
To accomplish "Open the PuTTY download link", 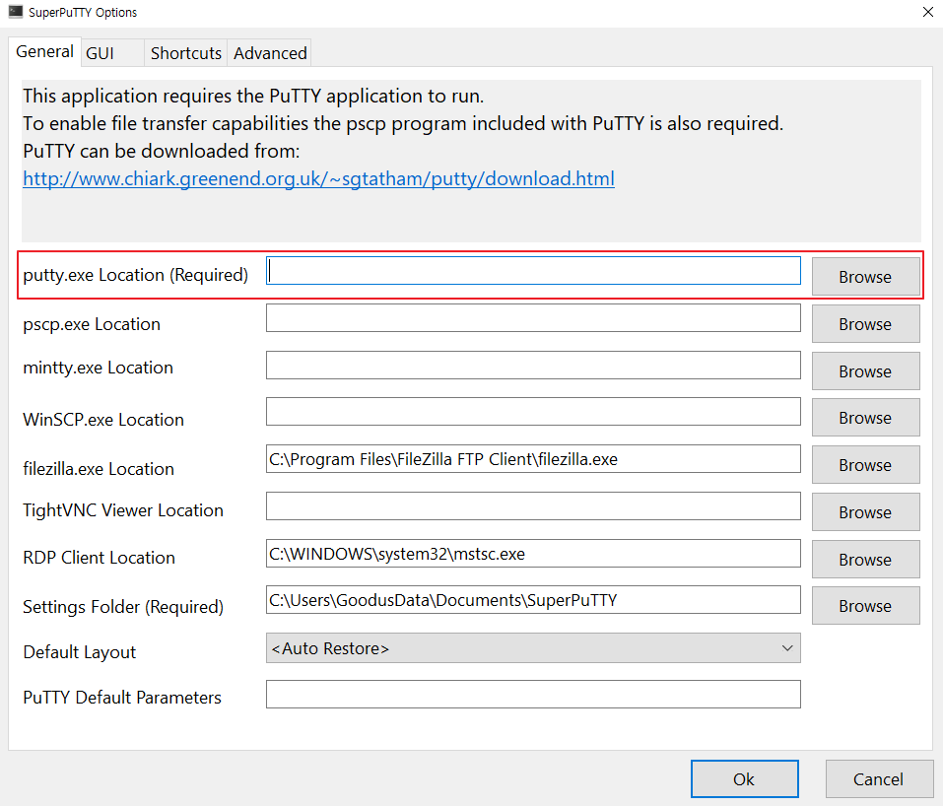I will point(318,178).
